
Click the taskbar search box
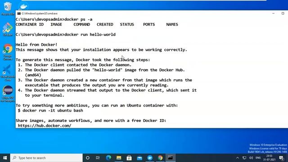(46, 158)
